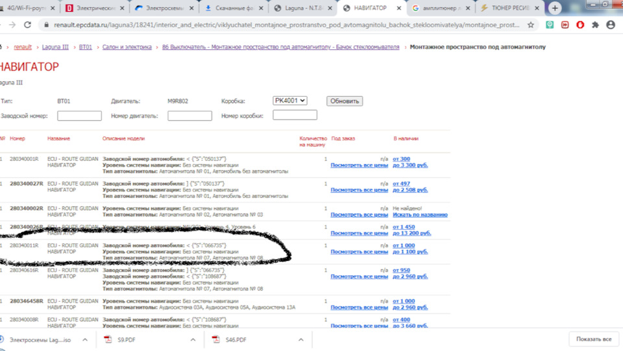This screenshot has width=623, height=351.
Task: Open the Chrome profile avatar icon
Action: (611, 25)
